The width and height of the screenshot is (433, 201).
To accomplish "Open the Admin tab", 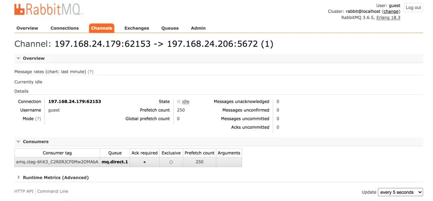I will (x=198, y=28).
